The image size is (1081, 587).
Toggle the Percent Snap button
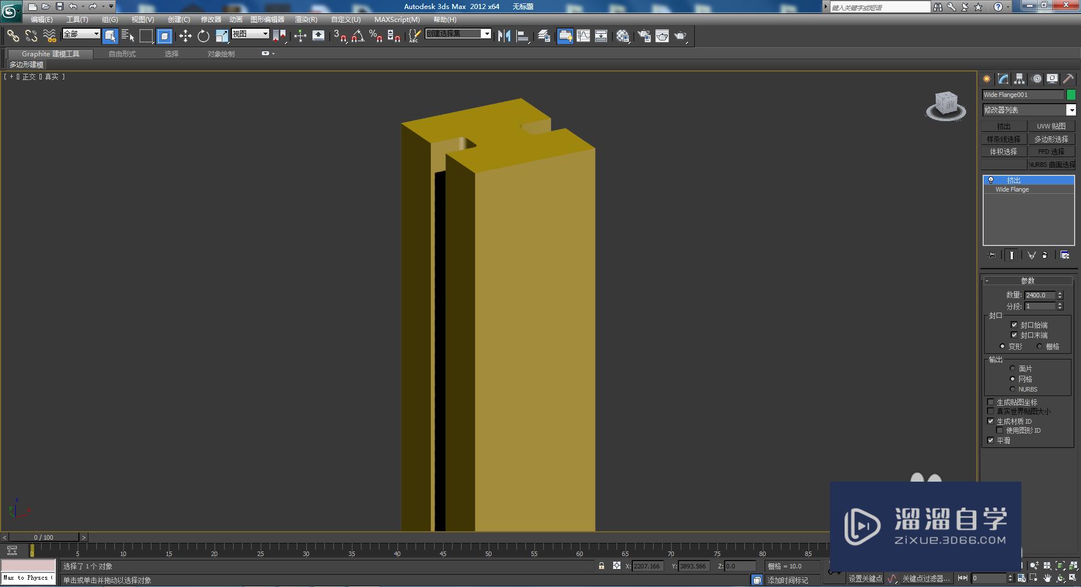376,36
